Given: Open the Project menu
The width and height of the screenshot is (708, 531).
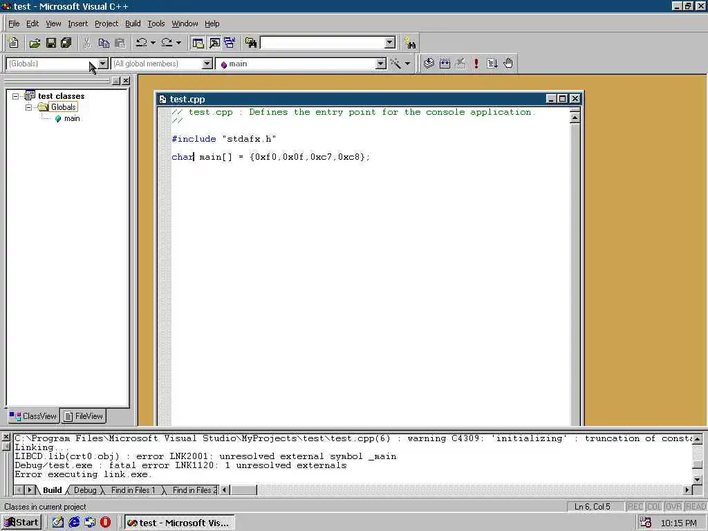Looking at the screenshot, I should (x=106, y=24).
